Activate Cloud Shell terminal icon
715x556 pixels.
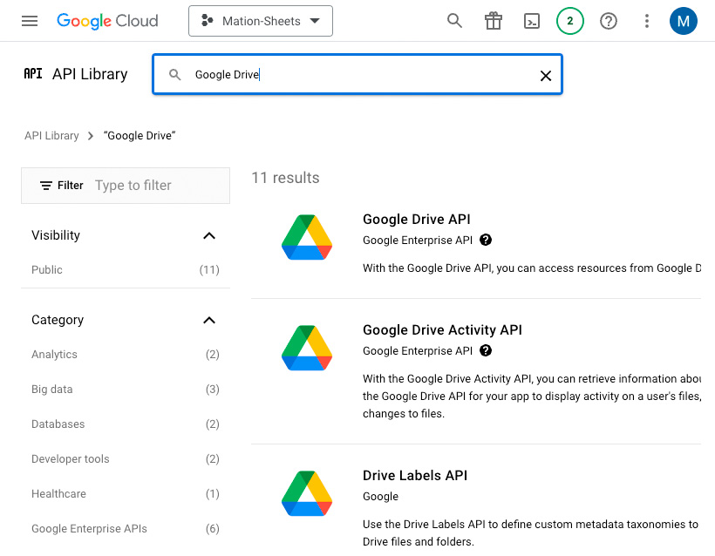(x=532, y=21)
